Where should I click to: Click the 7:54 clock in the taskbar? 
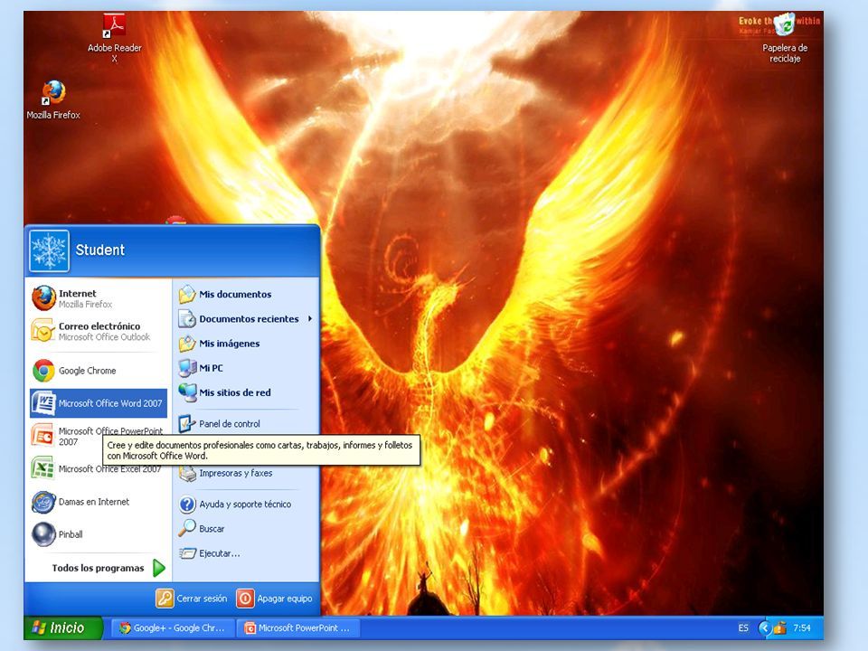point(802,627)
